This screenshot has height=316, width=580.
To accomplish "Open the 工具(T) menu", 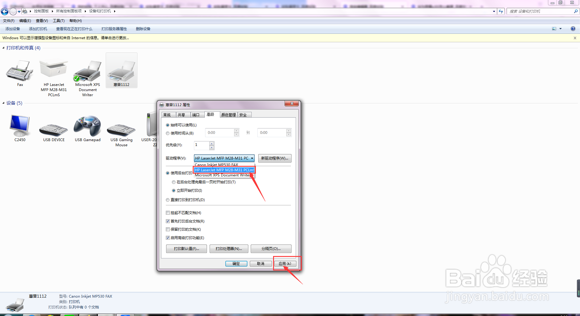I will (59, 21).
